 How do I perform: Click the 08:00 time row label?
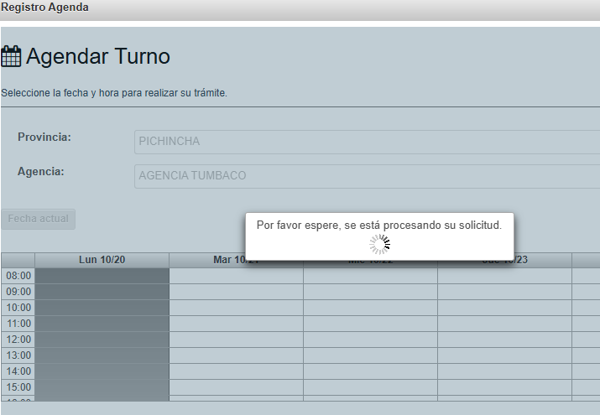tap(18, 276)
